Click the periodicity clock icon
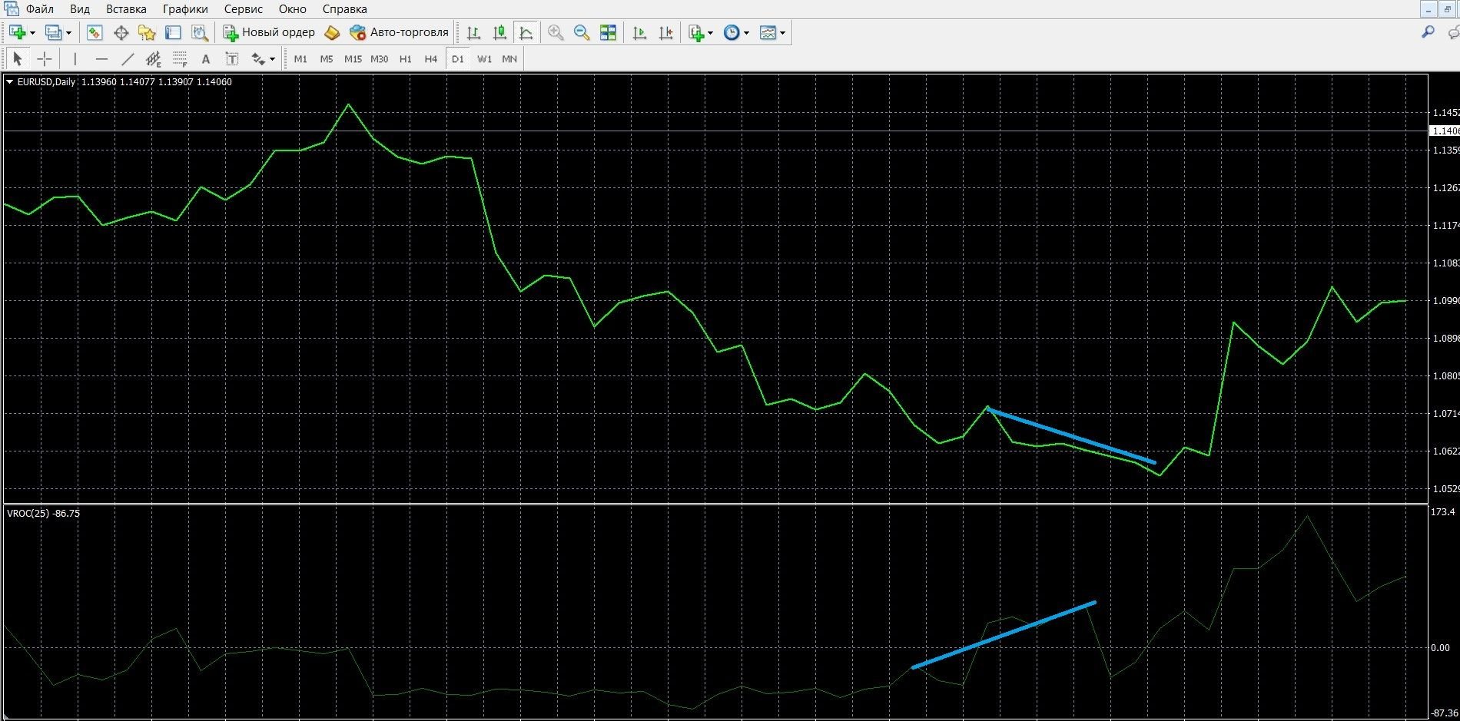This screenshot has width=1460, height=721. pyautogui.click(x=732, y=32)
